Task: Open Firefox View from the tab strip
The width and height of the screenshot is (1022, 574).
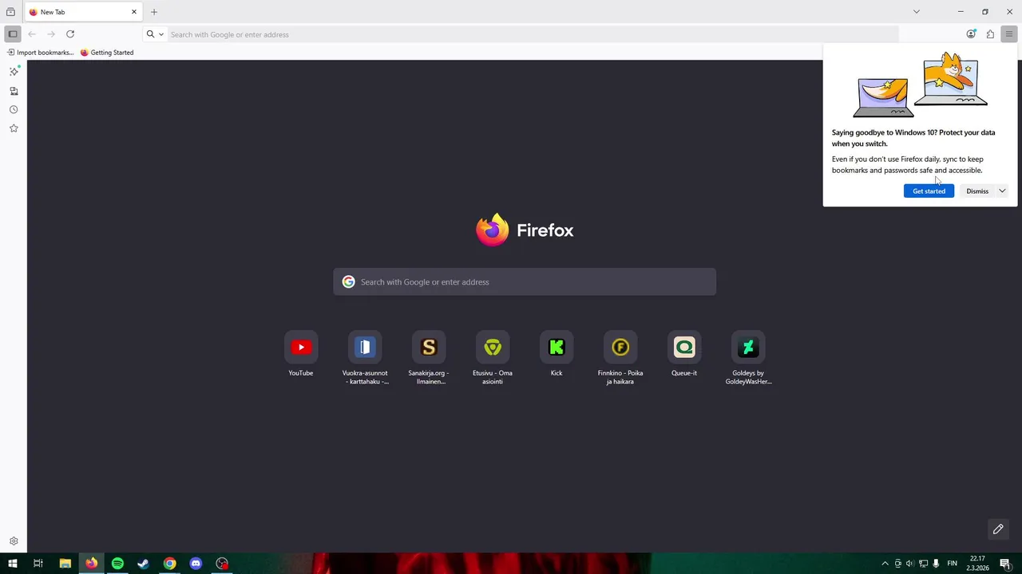Action: [x=10, y=12]
